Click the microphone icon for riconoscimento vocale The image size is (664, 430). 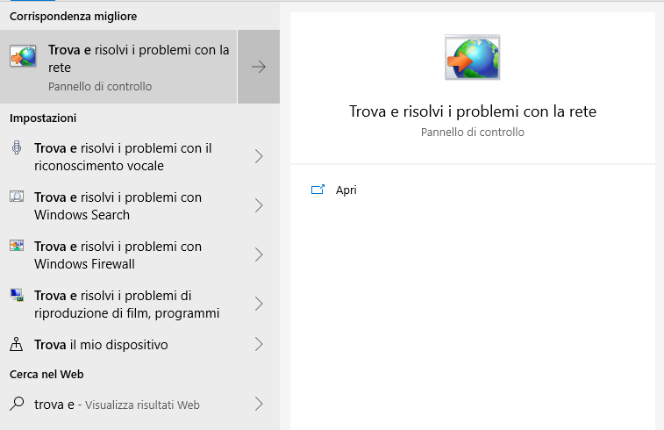pos(17,147)
